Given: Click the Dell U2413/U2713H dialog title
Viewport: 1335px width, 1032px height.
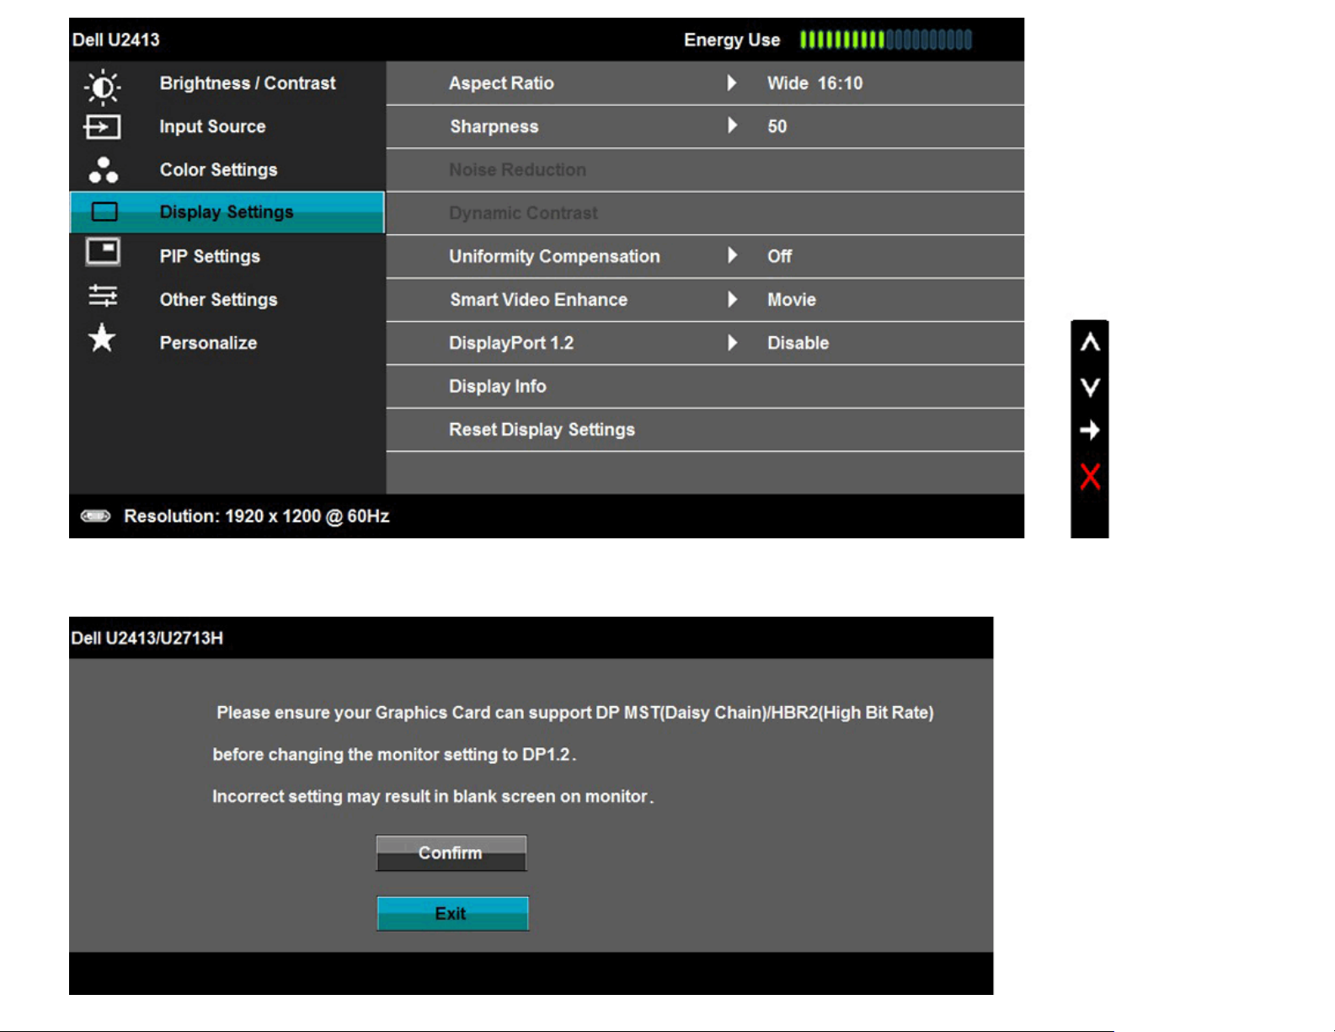Looking at the screenshot, I should [x=147, y=638].
